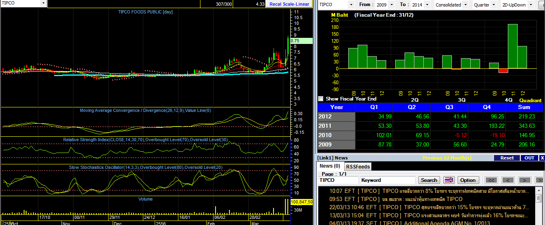Click the Recal Scale-Linear link

pos(289,4)
